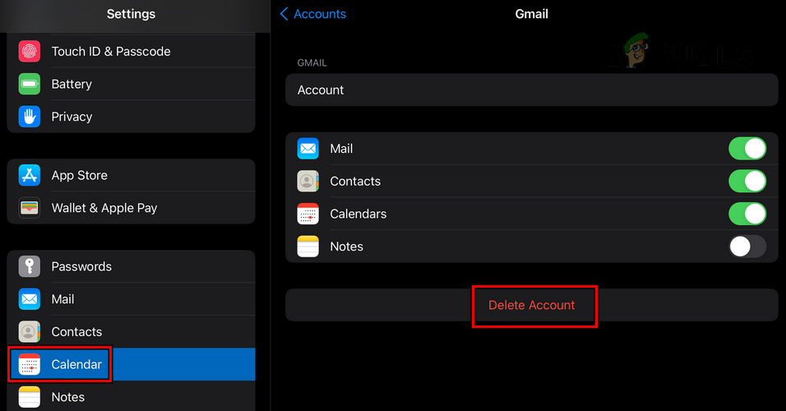Click the Contacts icon in sidebar

pyautogui.click(x=29, y=331)
